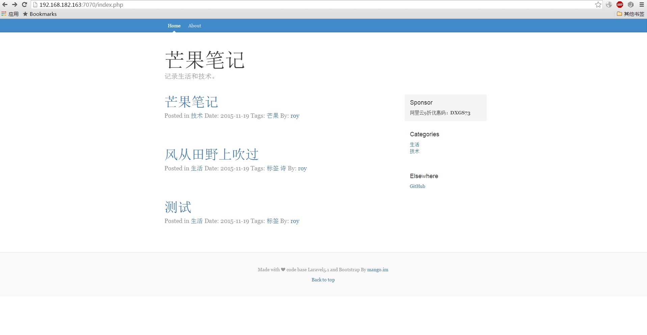Open the post titled 风从田野上吹过
Screen dimensions: 647x335
pos(211,155)
